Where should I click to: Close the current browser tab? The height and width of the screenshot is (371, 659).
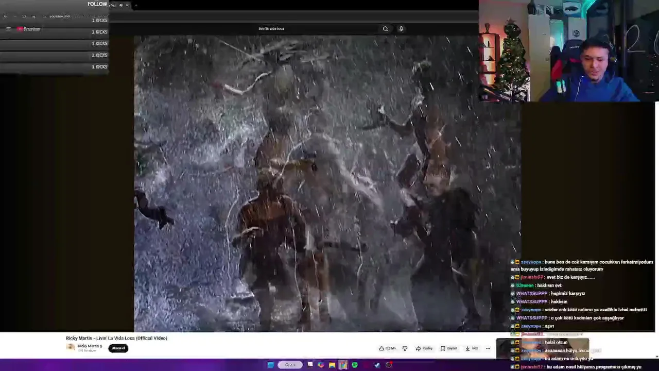(127, 5)
